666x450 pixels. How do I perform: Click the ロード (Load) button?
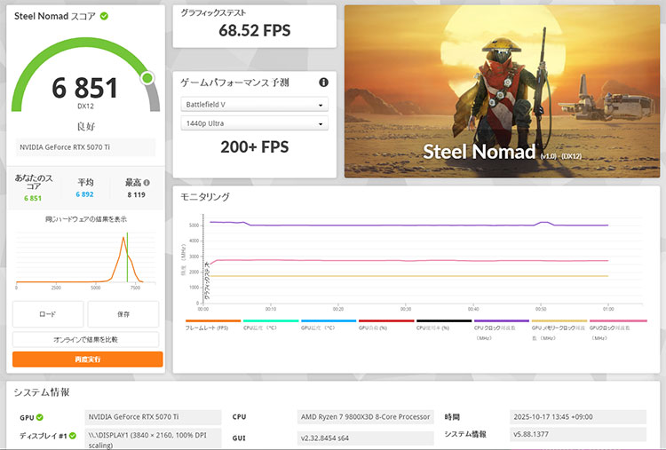pos(48,314)
